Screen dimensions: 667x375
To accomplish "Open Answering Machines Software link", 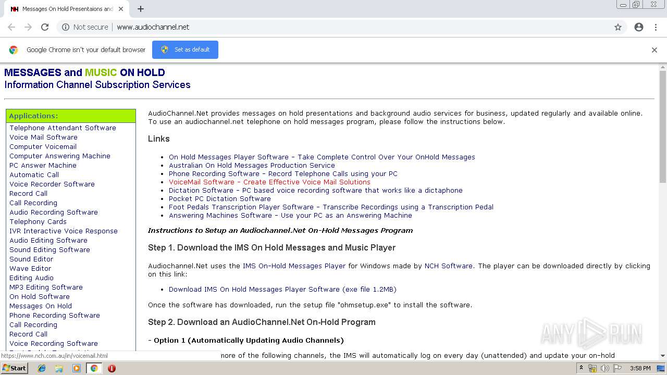I will pyautogui.click(x=290, y=215).
